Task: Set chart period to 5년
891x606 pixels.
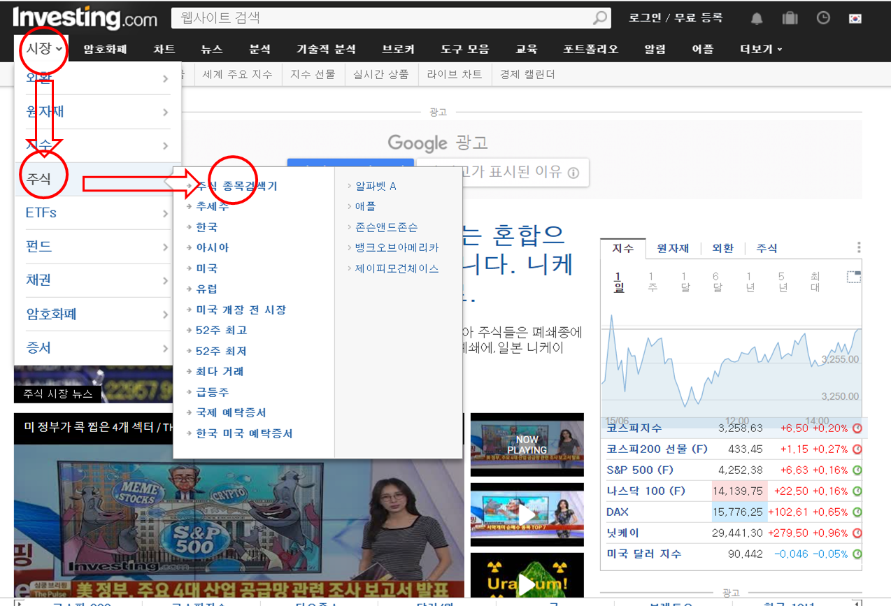Action: pos(783,282)
